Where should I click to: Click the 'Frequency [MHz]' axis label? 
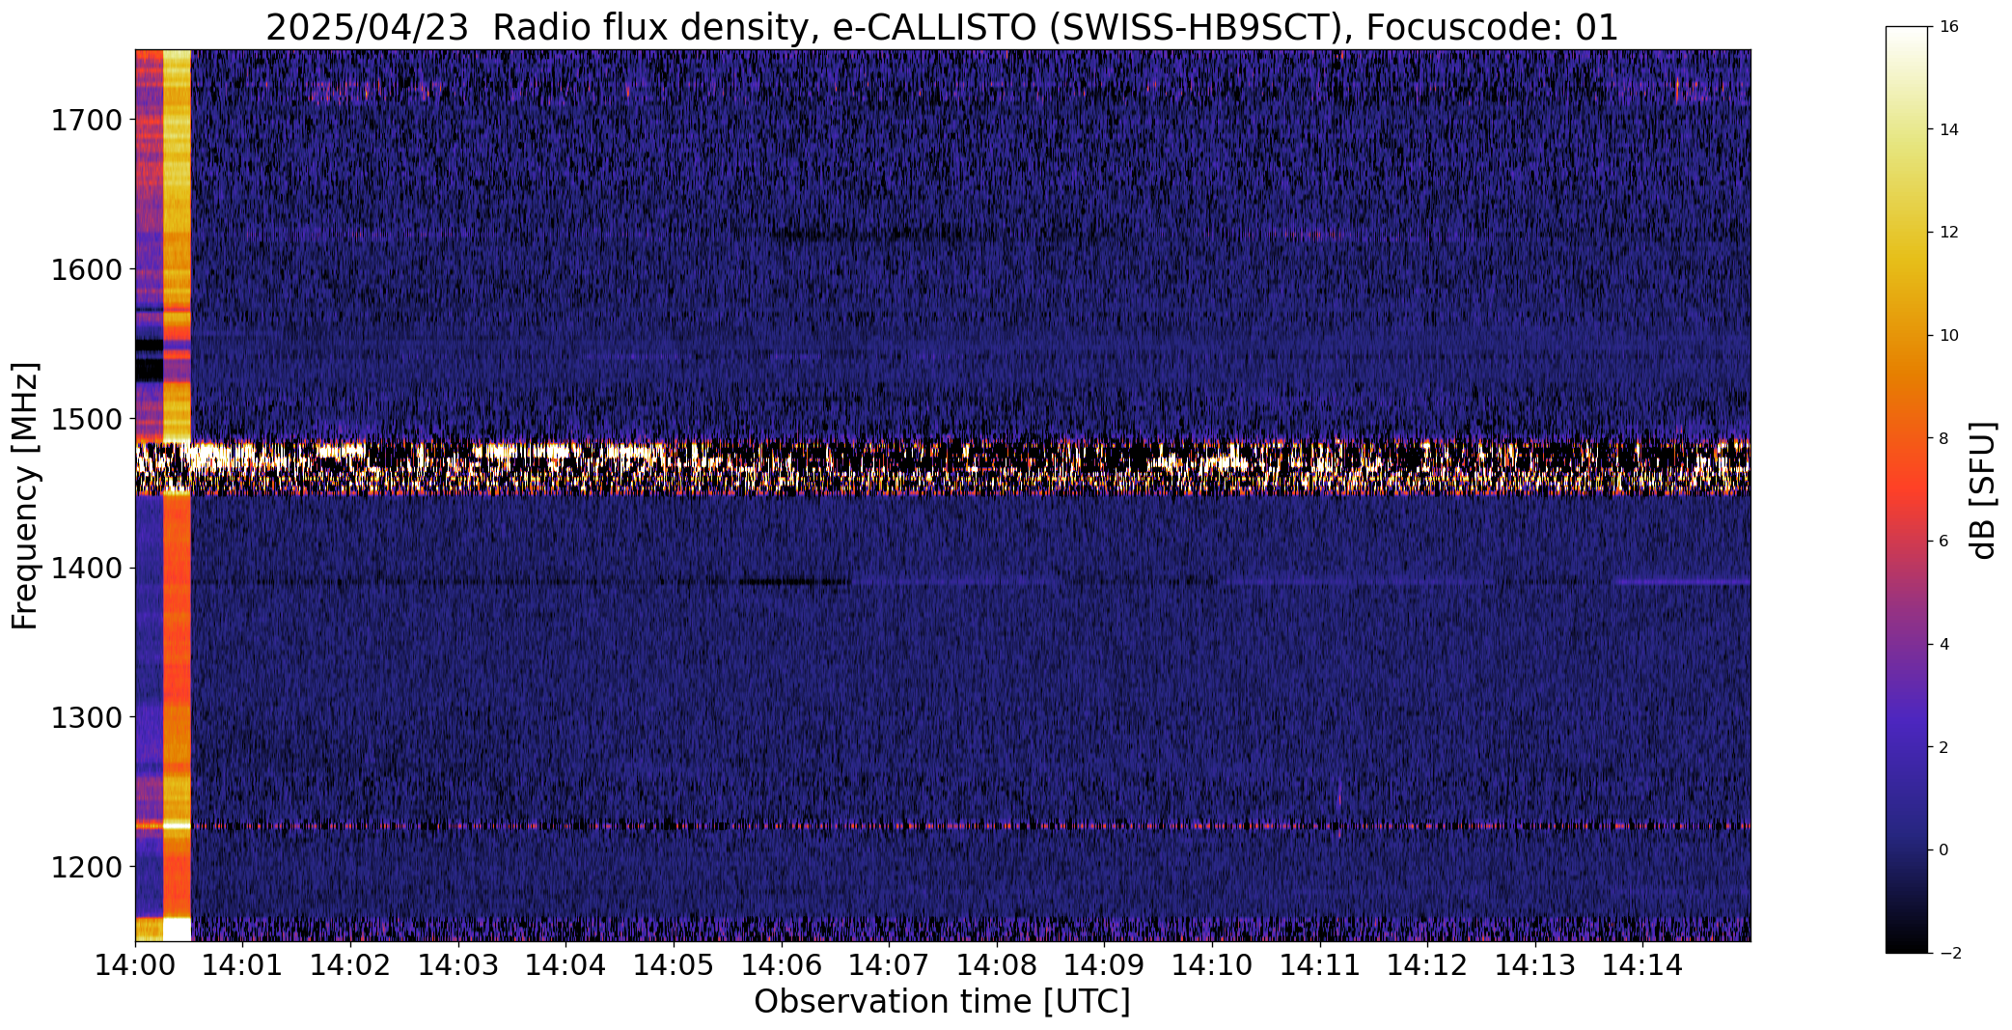tap(25, 495)
